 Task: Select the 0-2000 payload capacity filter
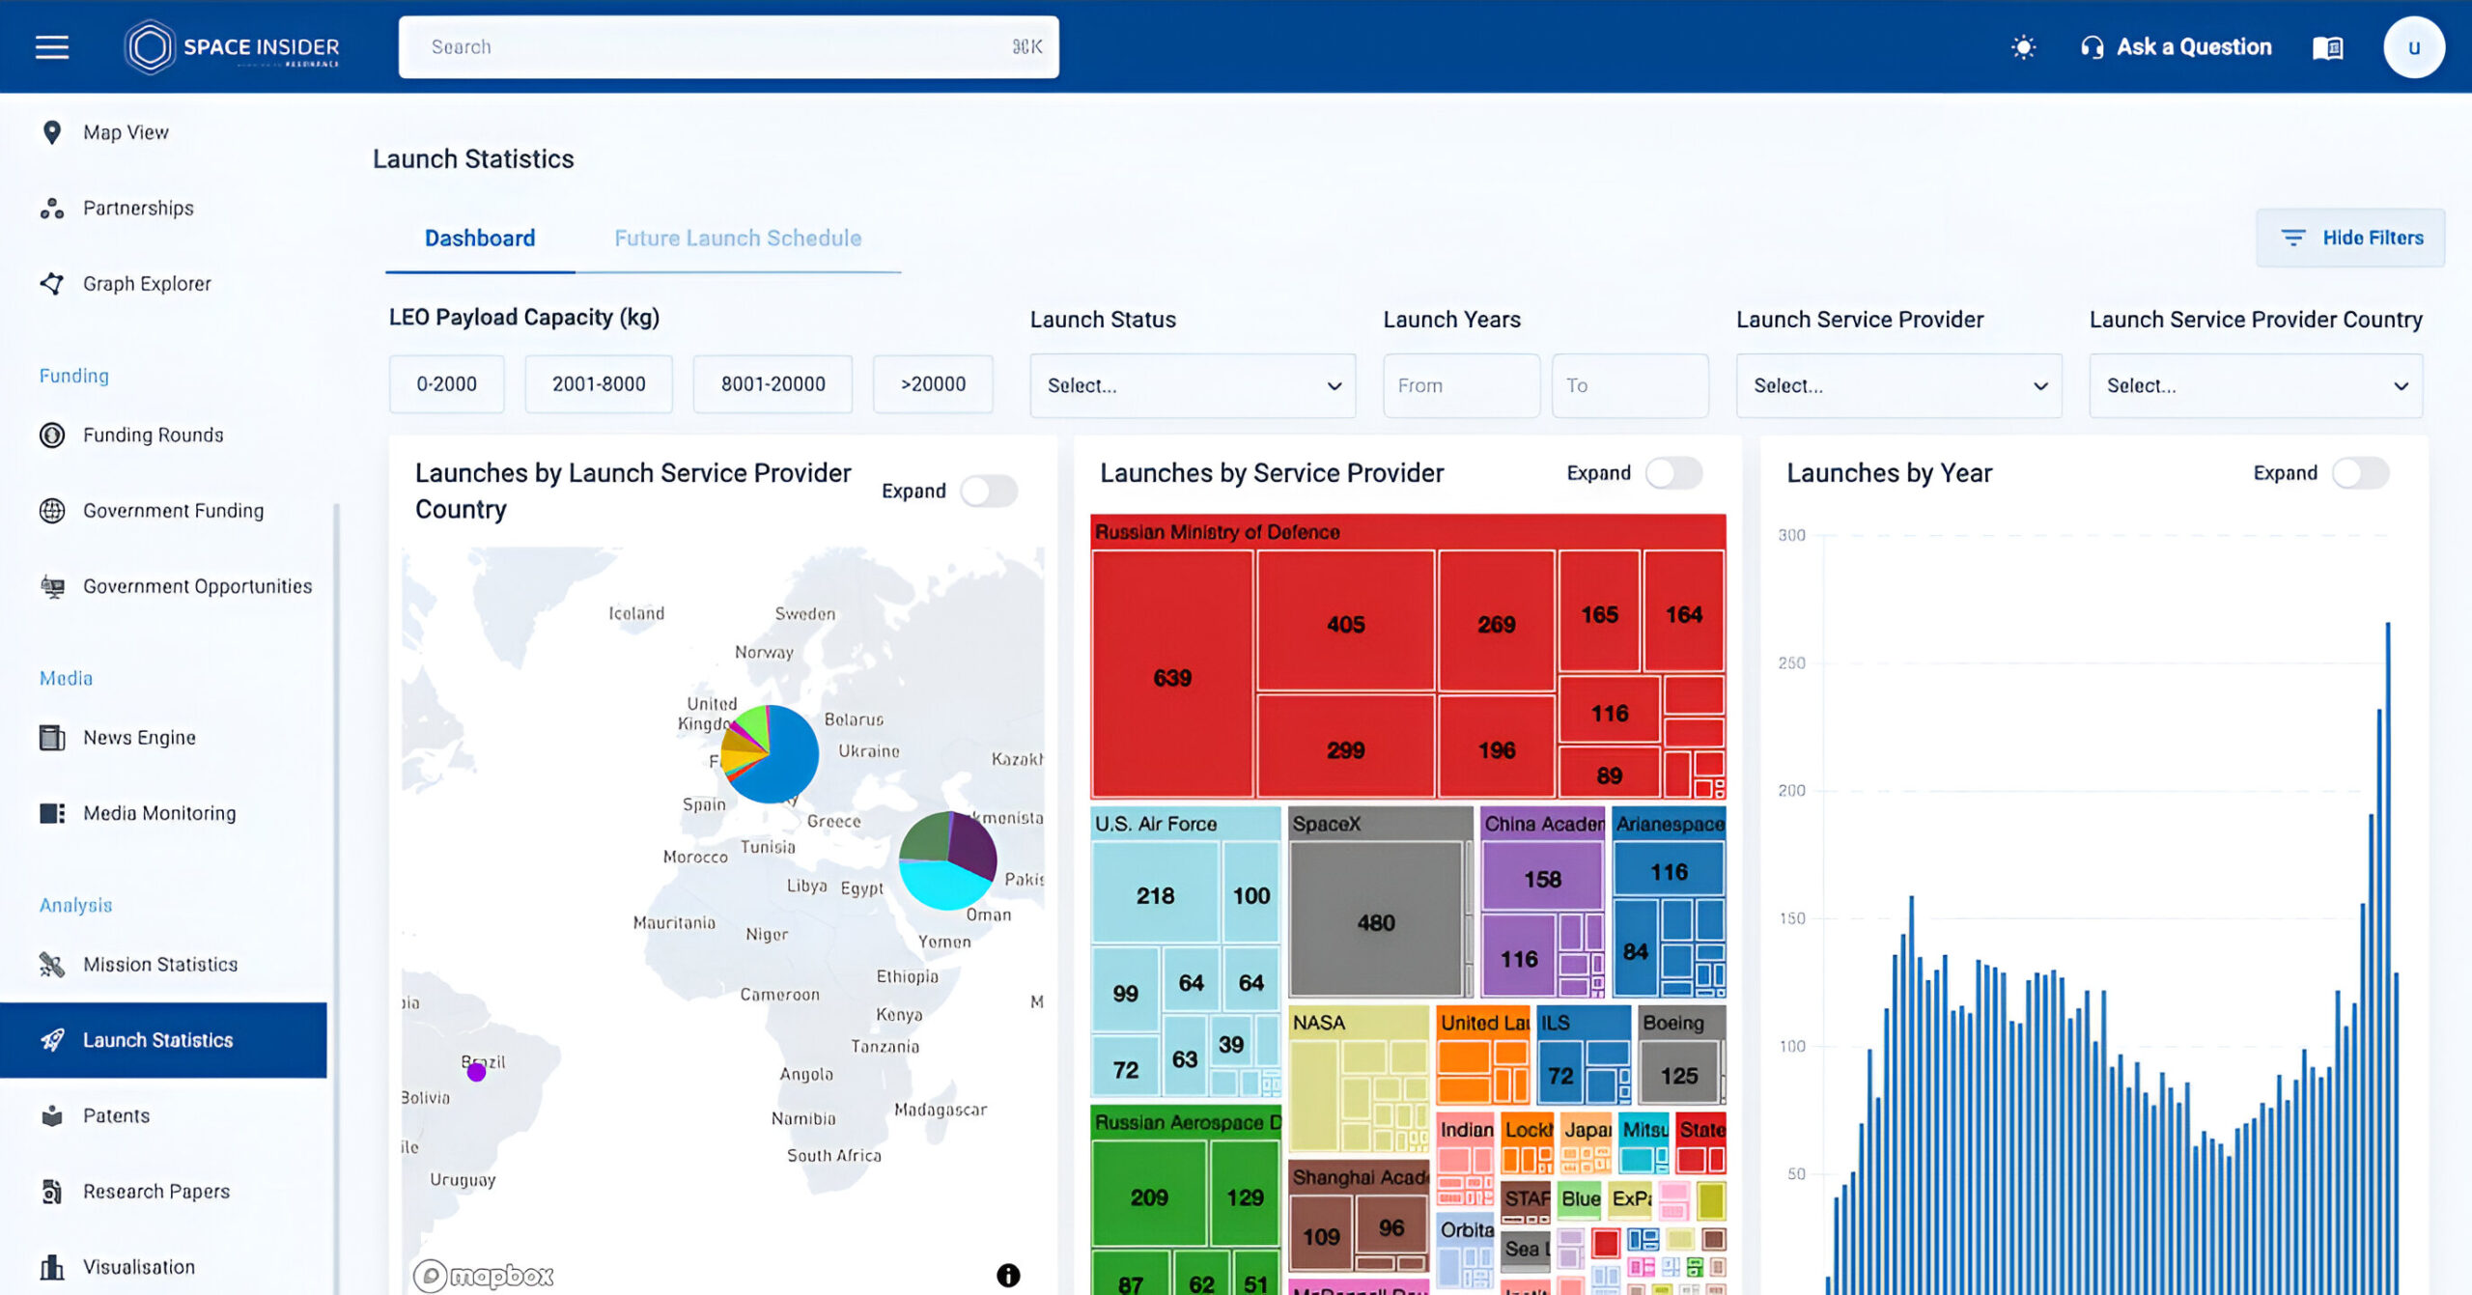coord(446,383)
